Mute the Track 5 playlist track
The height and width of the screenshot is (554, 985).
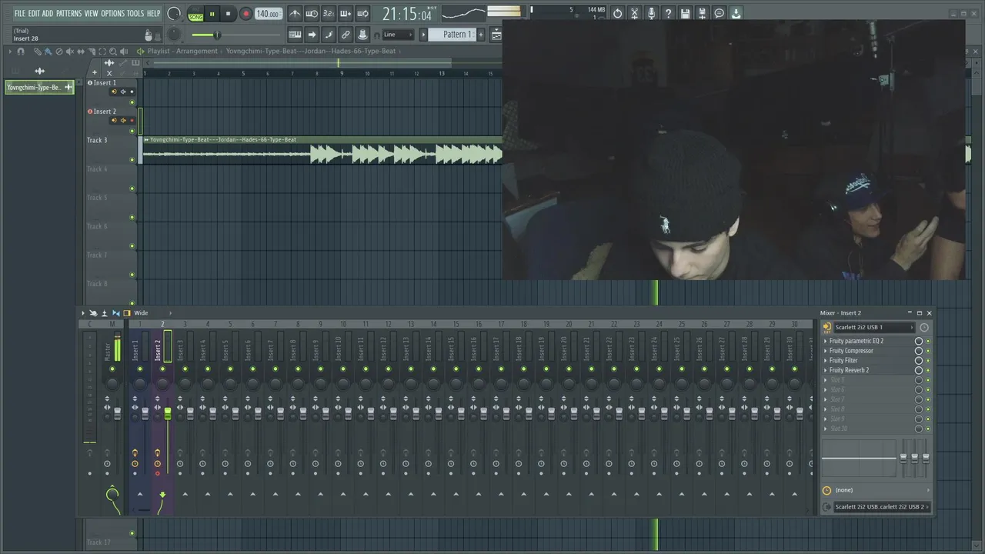click(x=132, y=217)
